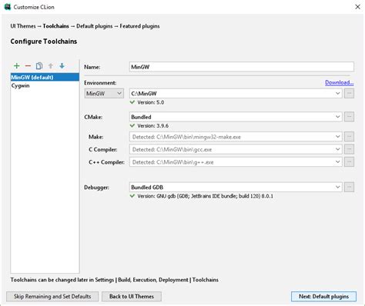Remove selected toolchain with minus icon
This screenshot has height=306, width=365.
pos(28,66)
